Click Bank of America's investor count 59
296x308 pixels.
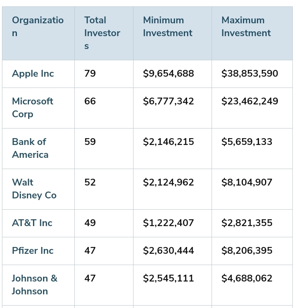[90, 142]
